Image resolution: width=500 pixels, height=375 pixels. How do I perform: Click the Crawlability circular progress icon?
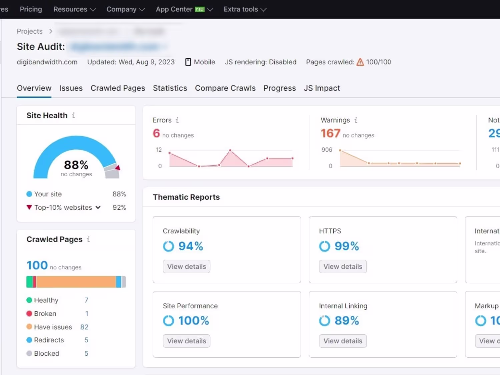(168, 246)
